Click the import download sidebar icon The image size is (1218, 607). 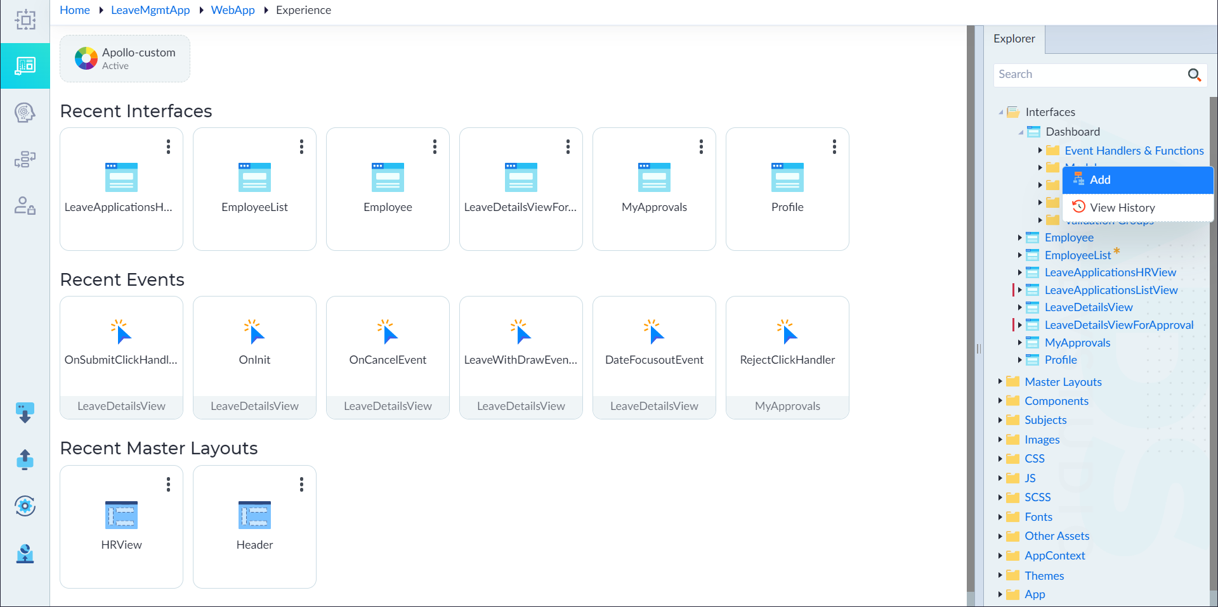tap(25, 412)
